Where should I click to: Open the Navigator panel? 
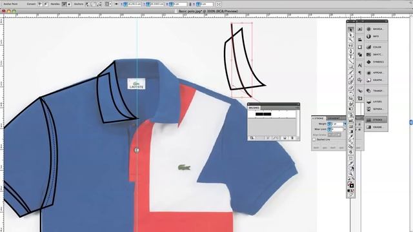pos(376,29)
